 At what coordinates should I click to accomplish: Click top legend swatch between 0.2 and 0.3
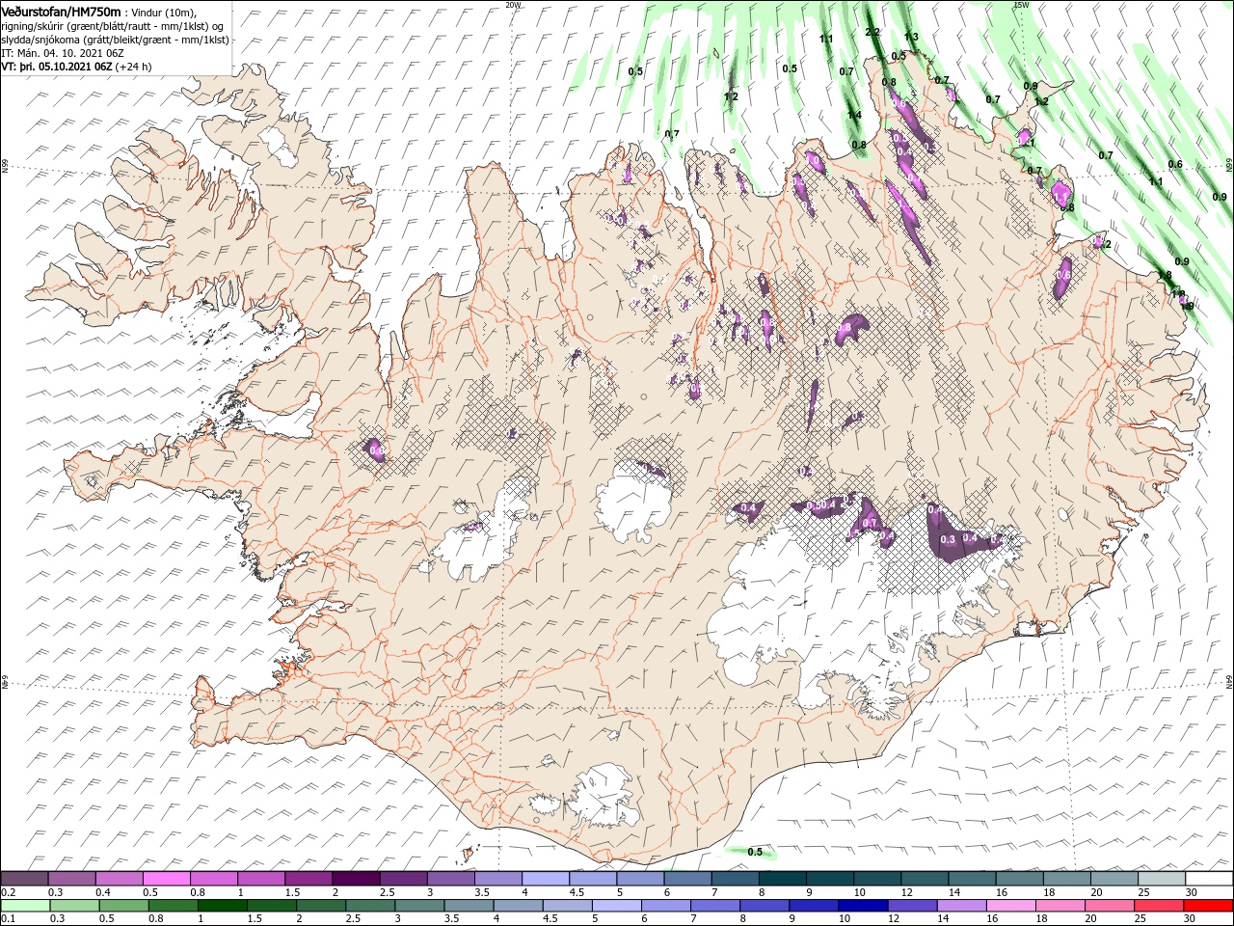[x=24, y=879]
